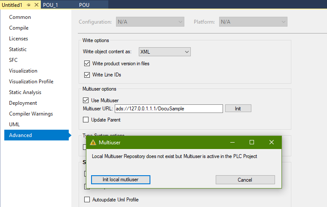Toggle Write Line IDs checkbox

click(87, 75)
